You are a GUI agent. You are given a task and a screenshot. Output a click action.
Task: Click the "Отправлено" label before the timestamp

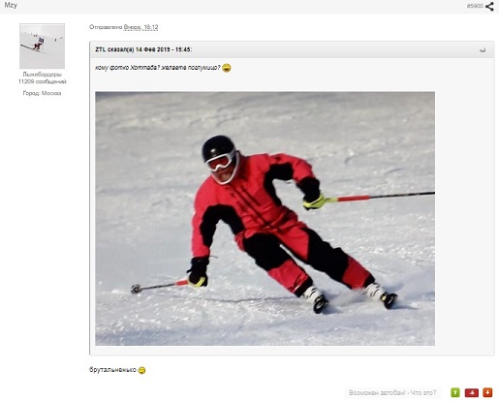tap(106, 27)
